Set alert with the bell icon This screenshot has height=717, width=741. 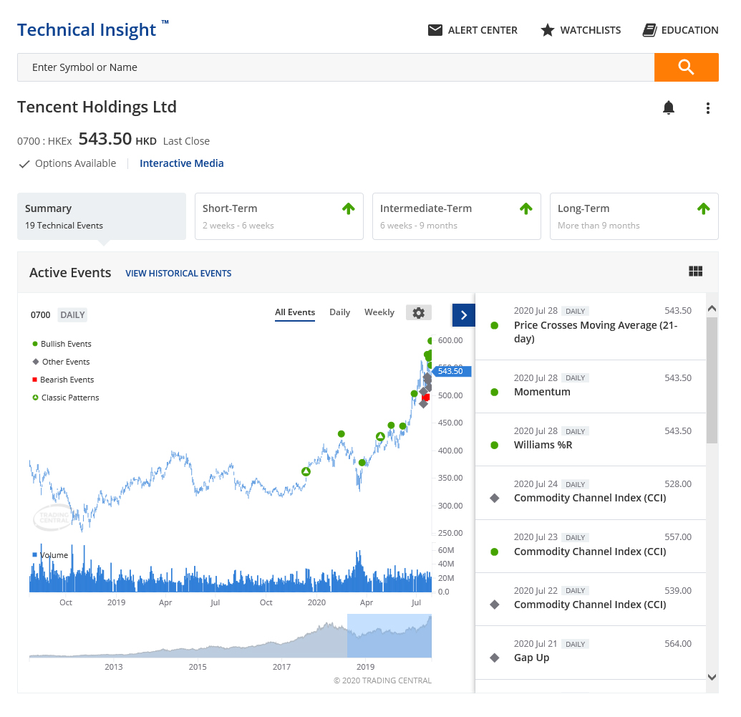tap(668, 108)
